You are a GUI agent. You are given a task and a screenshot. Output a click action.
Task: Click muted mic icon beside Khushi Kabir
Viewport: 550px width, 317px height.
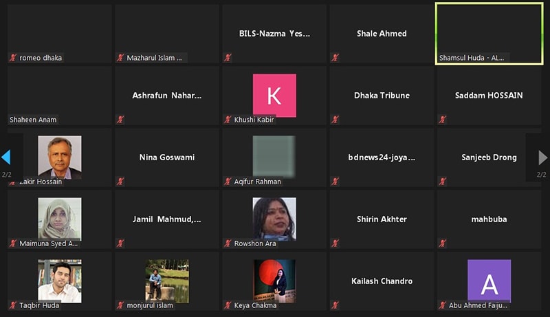(228, 120)
